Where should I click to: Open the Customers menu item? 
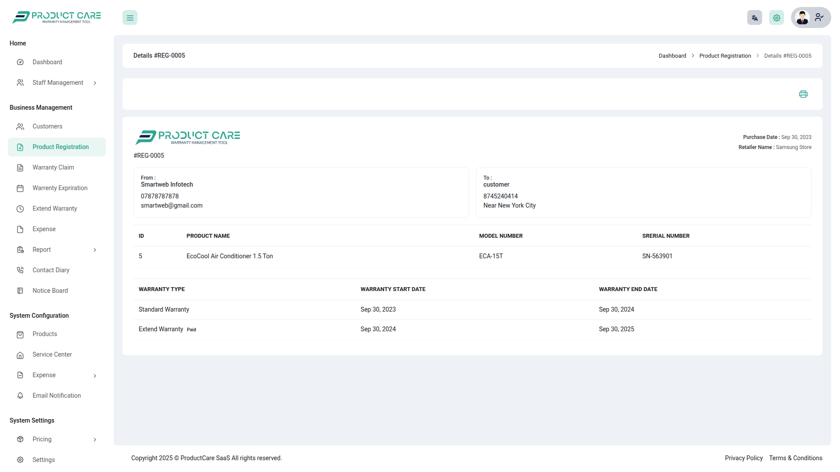pyautogui.click(x=47, y=126)
